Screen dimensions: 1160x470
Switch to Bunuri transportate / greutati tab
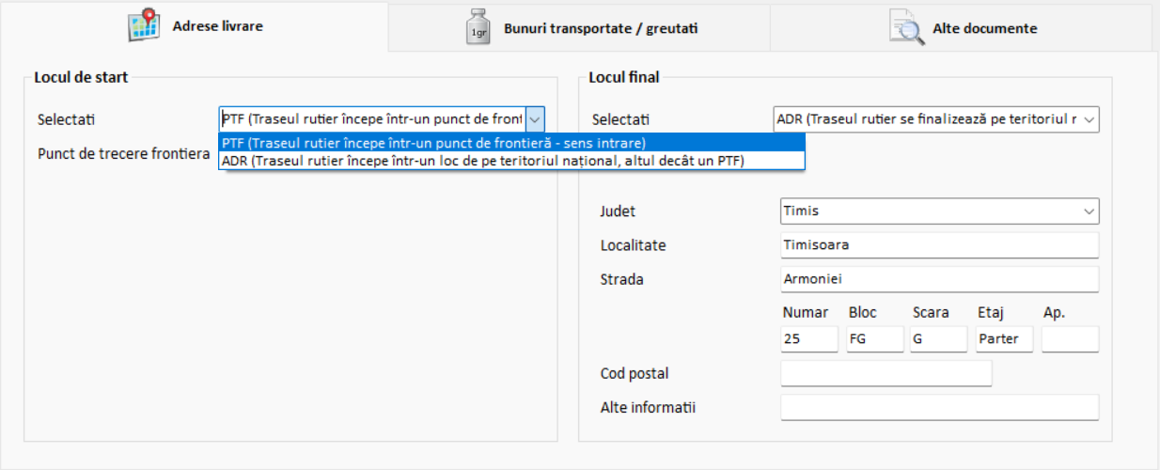point(579,27)
